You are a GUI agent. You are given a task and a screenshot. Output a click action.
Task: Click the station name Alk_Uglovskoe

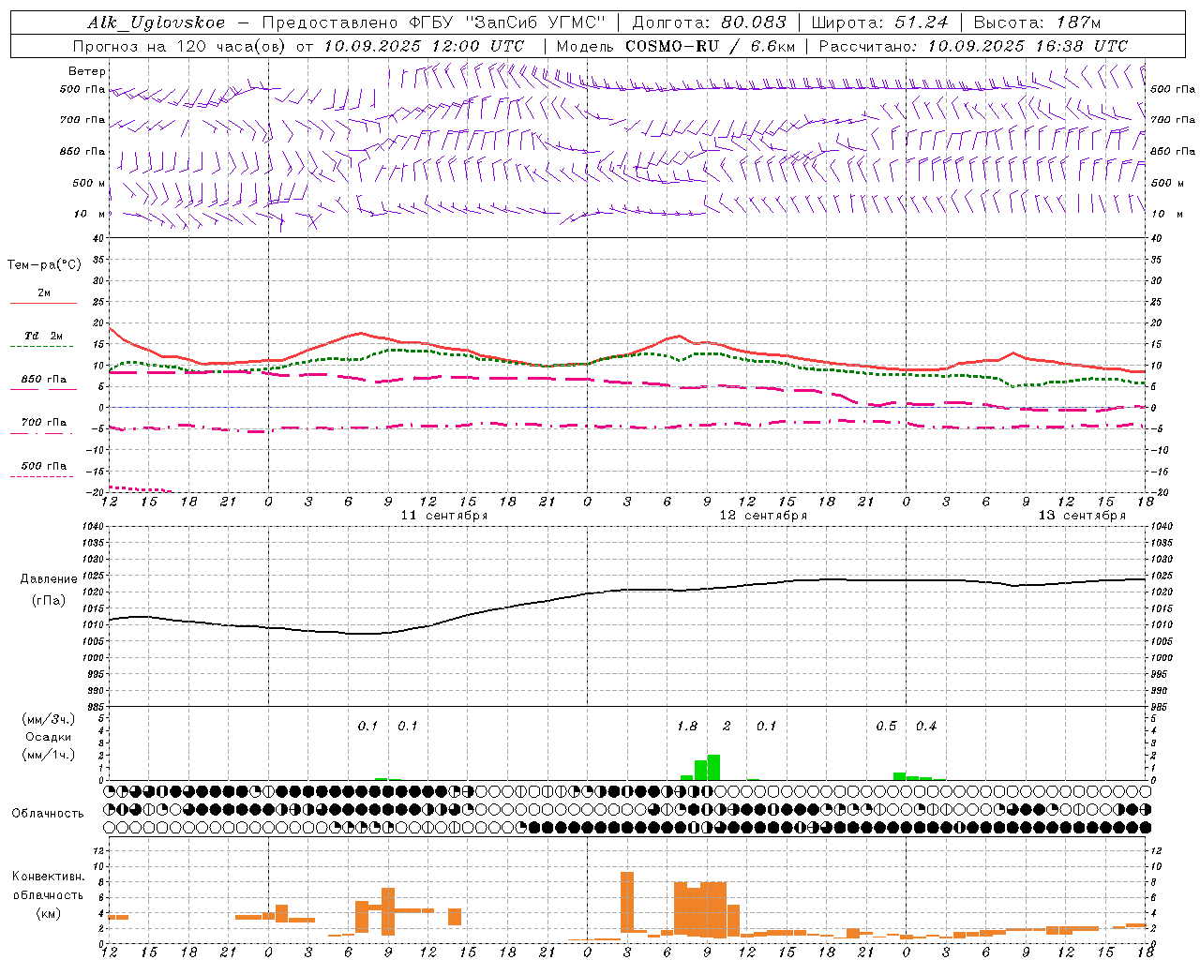pos(157,22)
